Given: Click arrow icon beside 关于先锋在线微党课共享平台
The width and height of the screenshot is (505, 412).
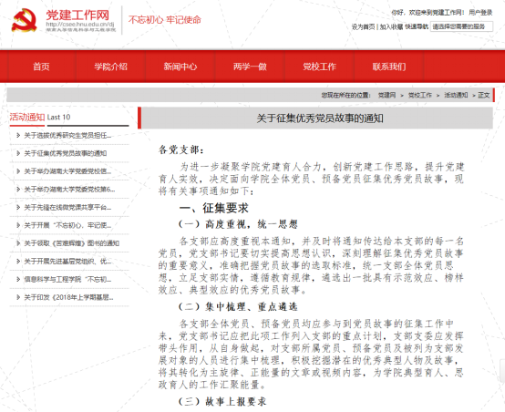Looking at the screenshot, I should coord(18,207).
